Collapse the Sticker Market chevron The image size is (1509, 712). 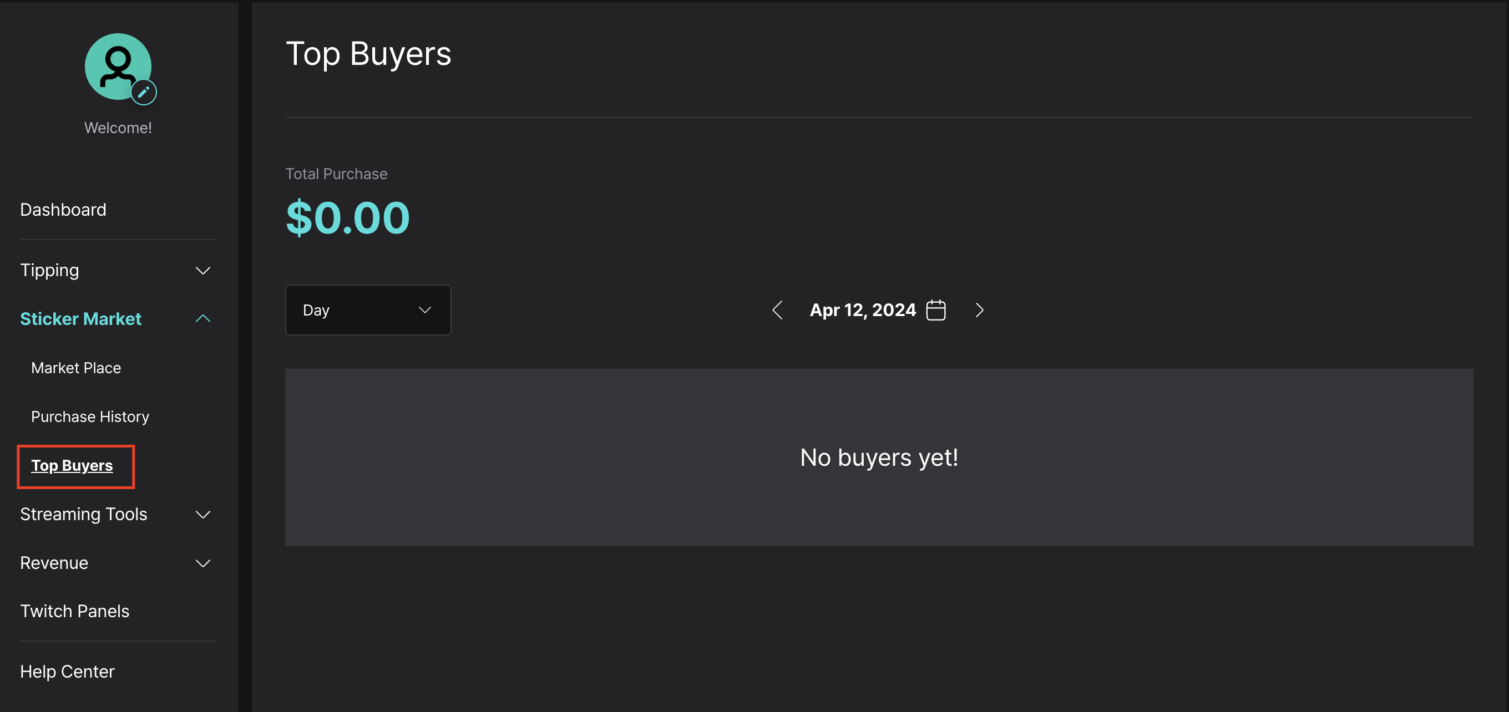202,318
